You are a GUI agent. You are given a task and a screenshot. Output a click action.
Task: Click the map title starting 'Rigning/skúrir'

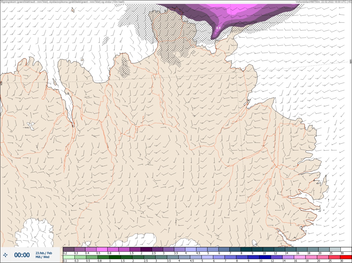pyautogui.click(x=63, y=2)
